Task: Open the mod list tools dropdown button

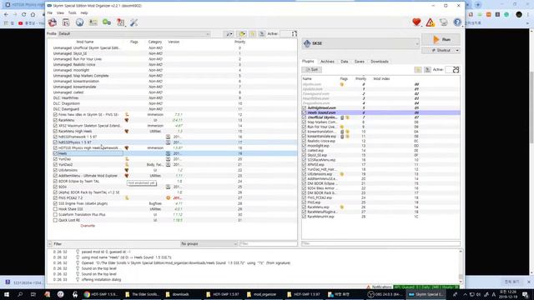Action: pyautogui.click(x=229, y=33)
